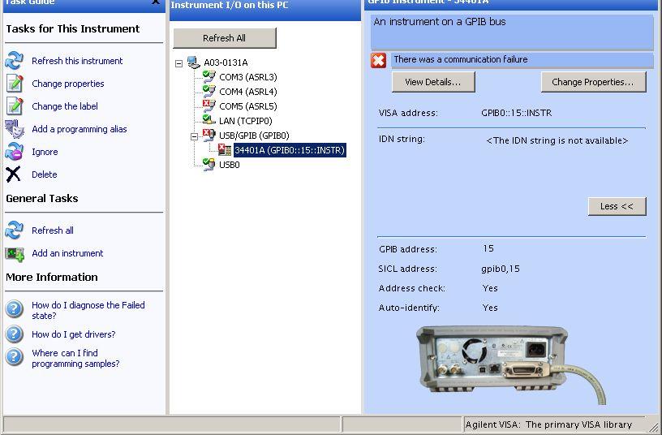
Task: Click the USB/GPIB interface failed icon
Action: 209,135
